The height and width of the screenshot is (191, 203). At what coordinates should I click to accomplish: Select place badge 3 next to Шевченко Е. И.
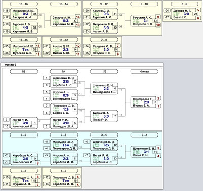158,148
